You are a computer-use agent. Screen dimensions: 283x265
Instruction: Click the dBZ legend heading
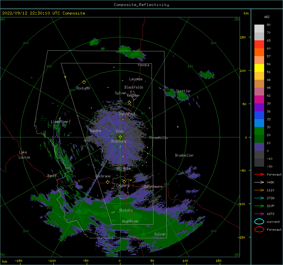pyautogui.click(x=267, y=17)
